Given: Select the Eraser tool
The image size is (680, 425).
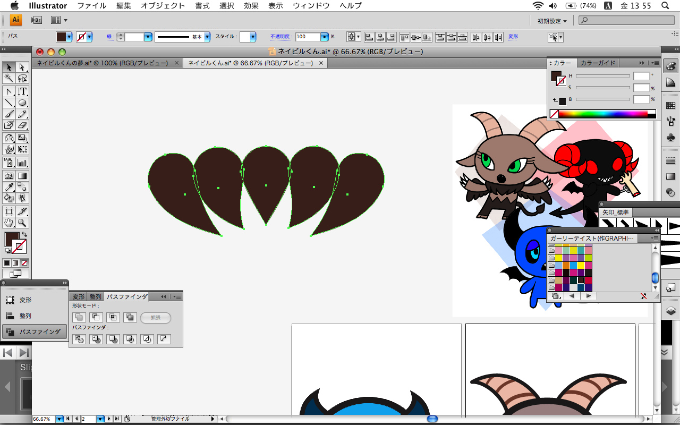Looking at the screenshot, I should coord(22,125).
